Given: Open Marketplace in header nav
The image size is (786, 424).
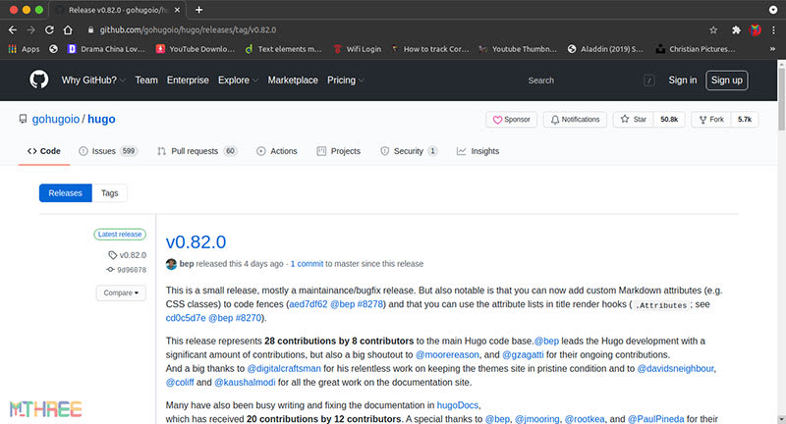Looking at the screenshot, I should [293, 80].
